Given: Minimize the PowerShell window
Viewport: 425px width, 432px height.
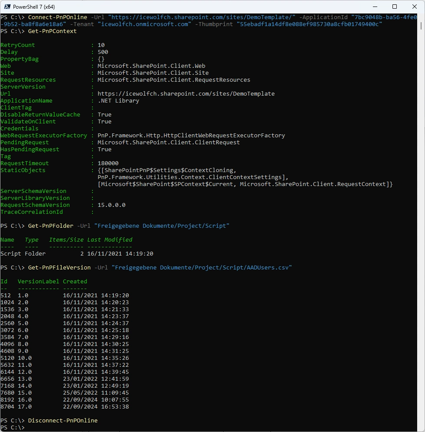Looking at the screenshot, I should [375, 7].
